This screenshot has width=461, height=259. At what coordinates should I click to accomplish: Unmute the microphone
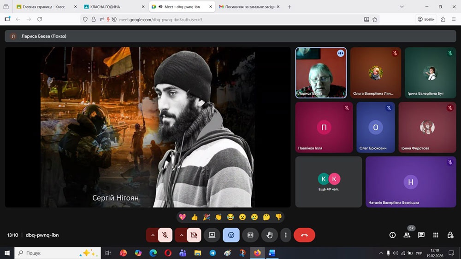pos(165,235)
